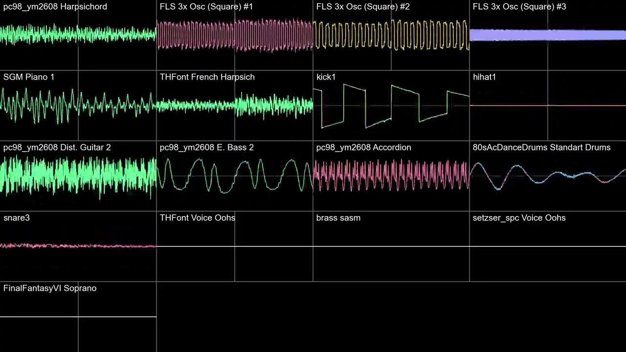This screenshot has width=626, height=352.
Task: Click the "FinalFantasyVI Soprano" label
Action: [x=50, y=288]
